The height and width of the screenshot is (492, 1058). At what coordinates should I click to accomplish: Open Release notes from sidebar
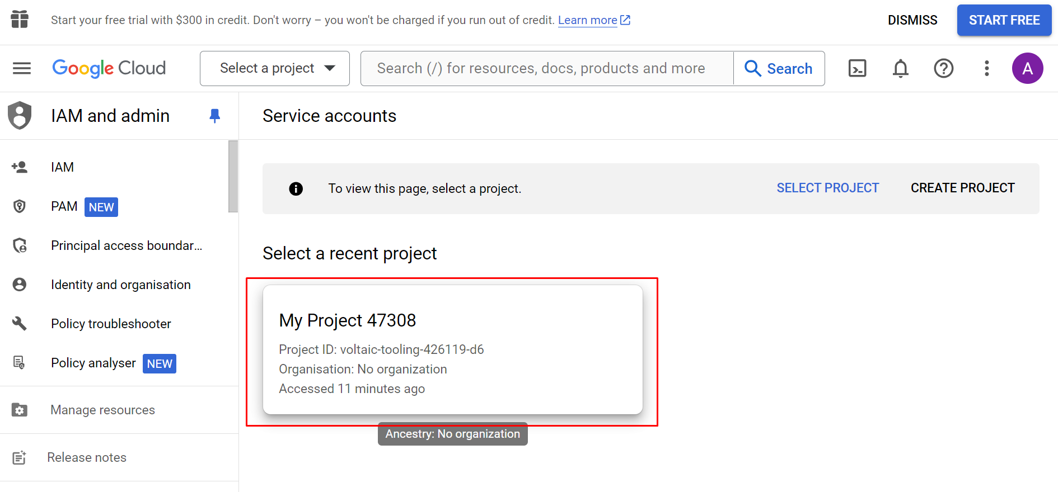click(x=87, y=457)
